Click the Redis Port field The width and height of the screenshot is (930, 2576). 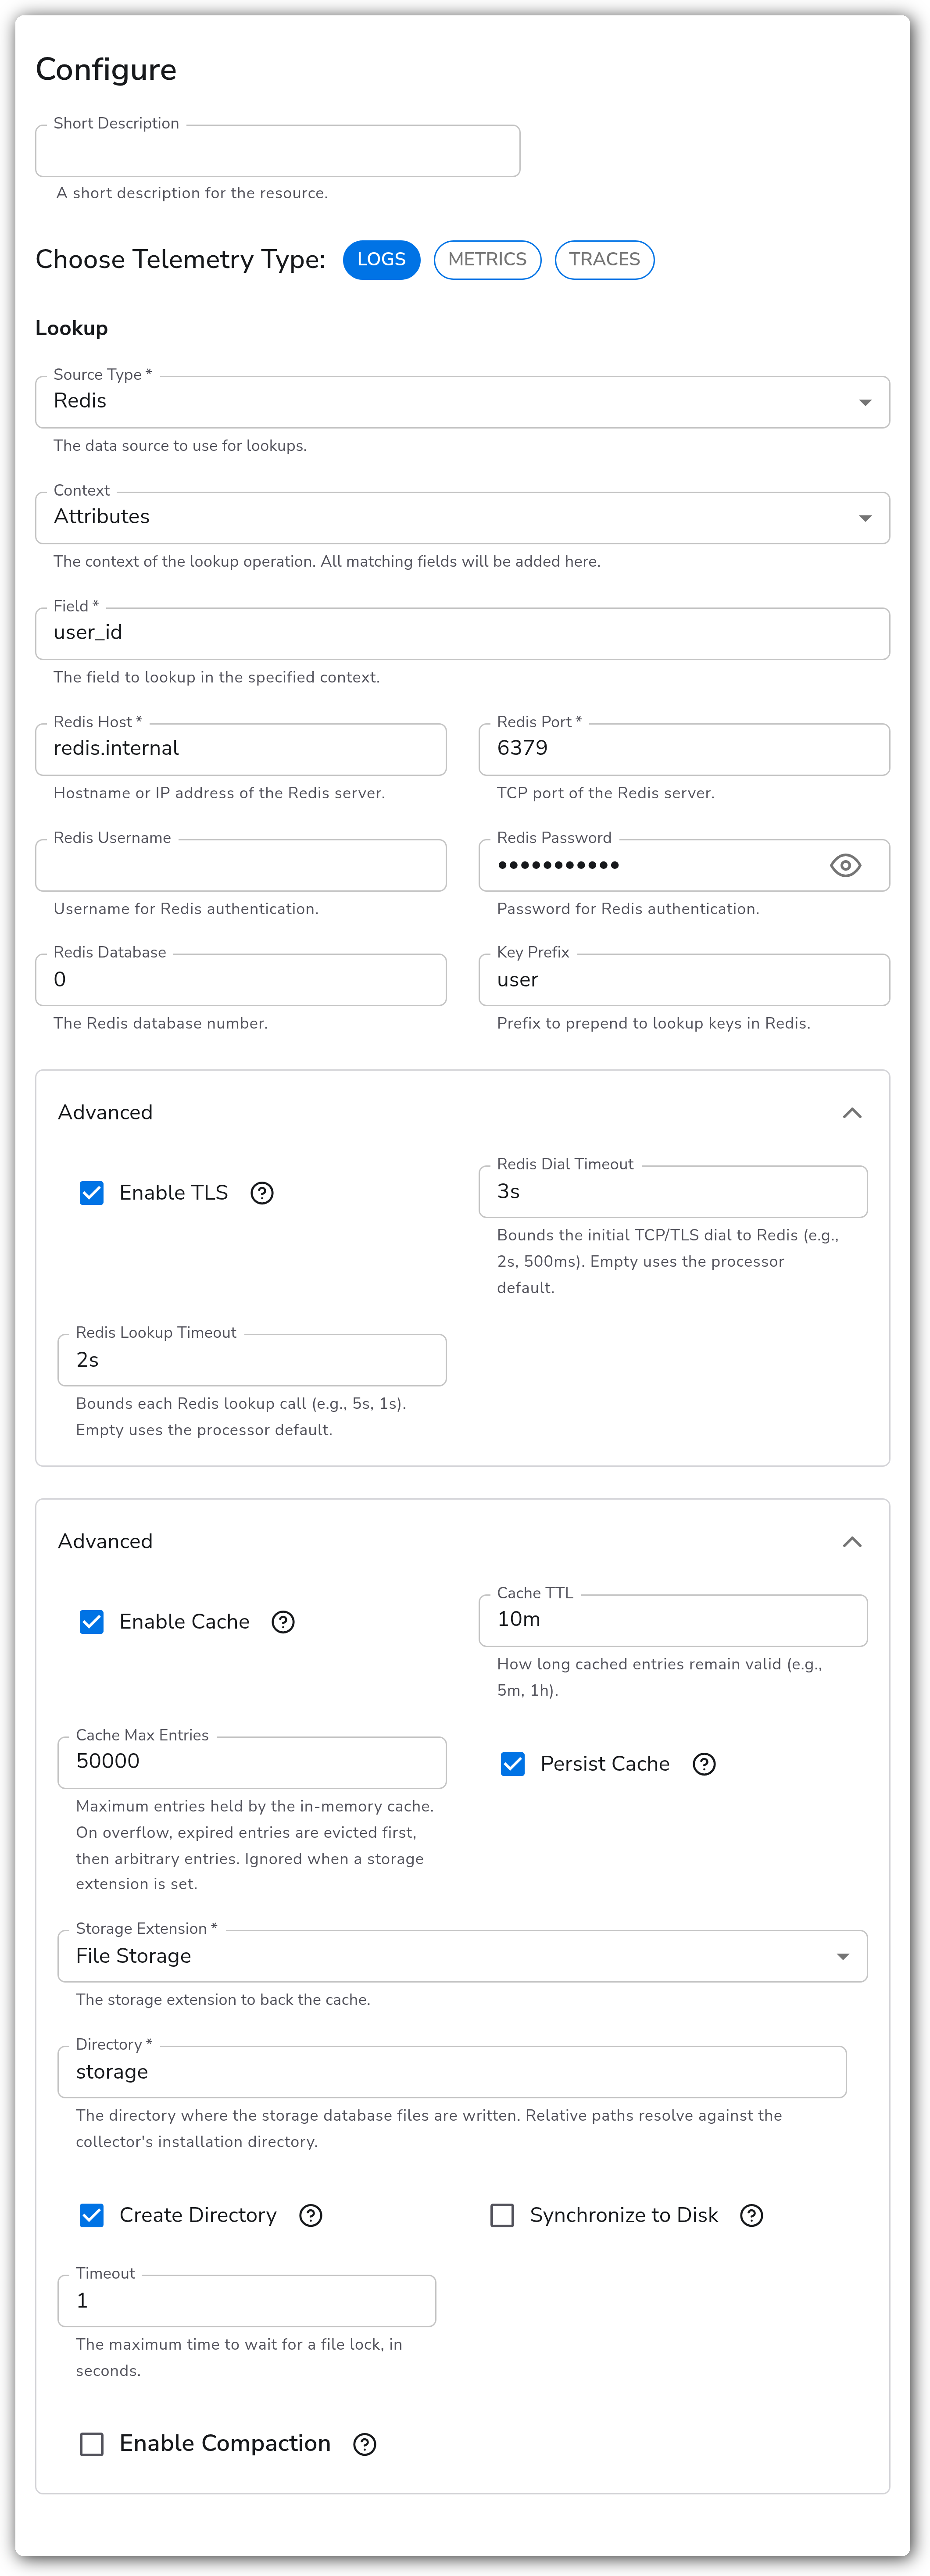(684, 749)
